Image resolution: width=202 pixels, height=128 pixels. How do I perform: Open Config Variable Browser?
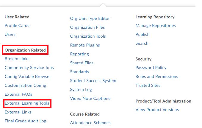(28, 76)
